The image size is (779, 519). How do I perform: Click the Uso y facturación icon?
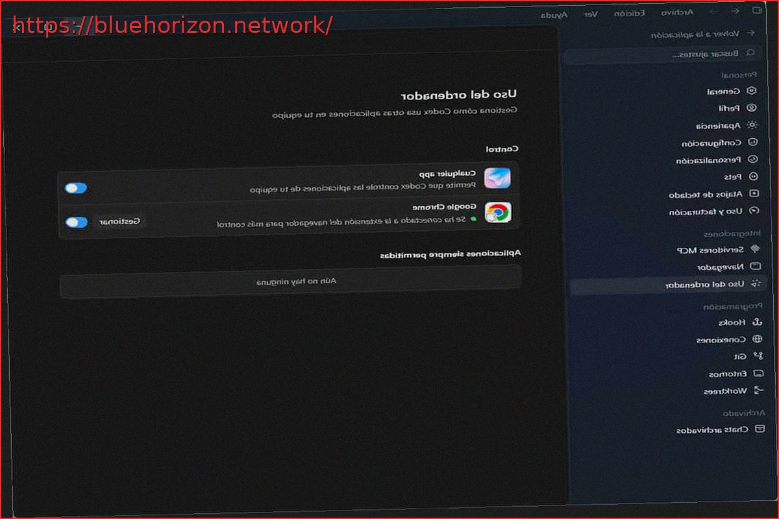(x=754, y=211)
